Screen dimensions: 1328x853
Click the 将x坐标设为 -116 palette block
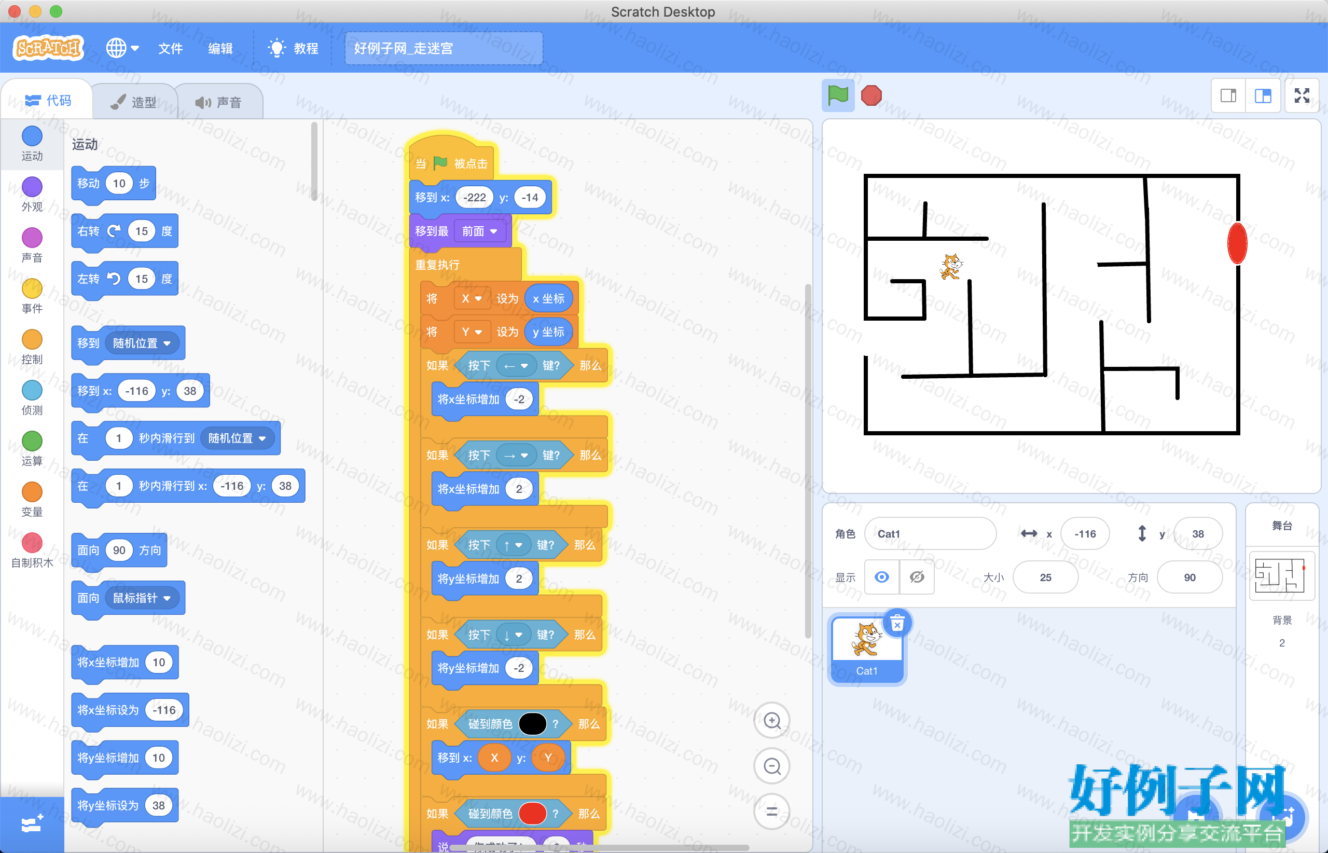point(130,710)
